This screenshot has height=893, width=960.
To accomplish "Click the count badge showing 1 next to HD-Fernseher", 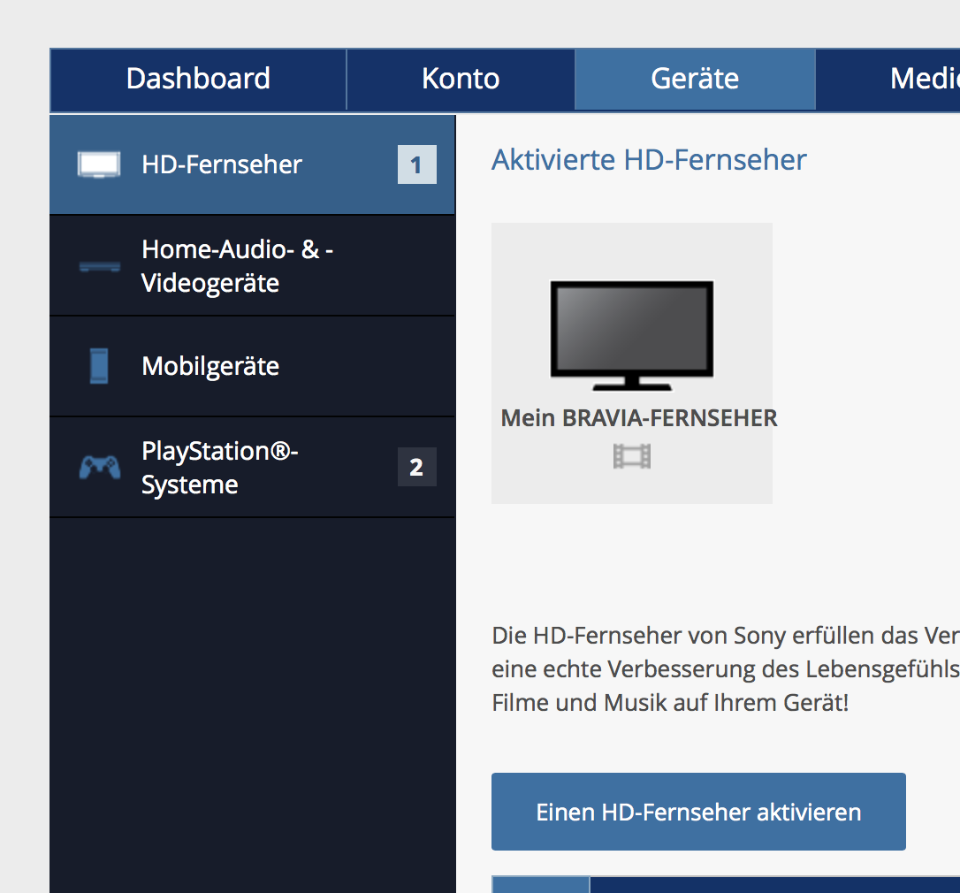I will pos(415,164).
